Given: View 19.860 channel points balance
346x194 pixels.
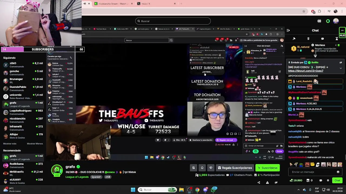Looking at the screenshot, I should 296,180.
